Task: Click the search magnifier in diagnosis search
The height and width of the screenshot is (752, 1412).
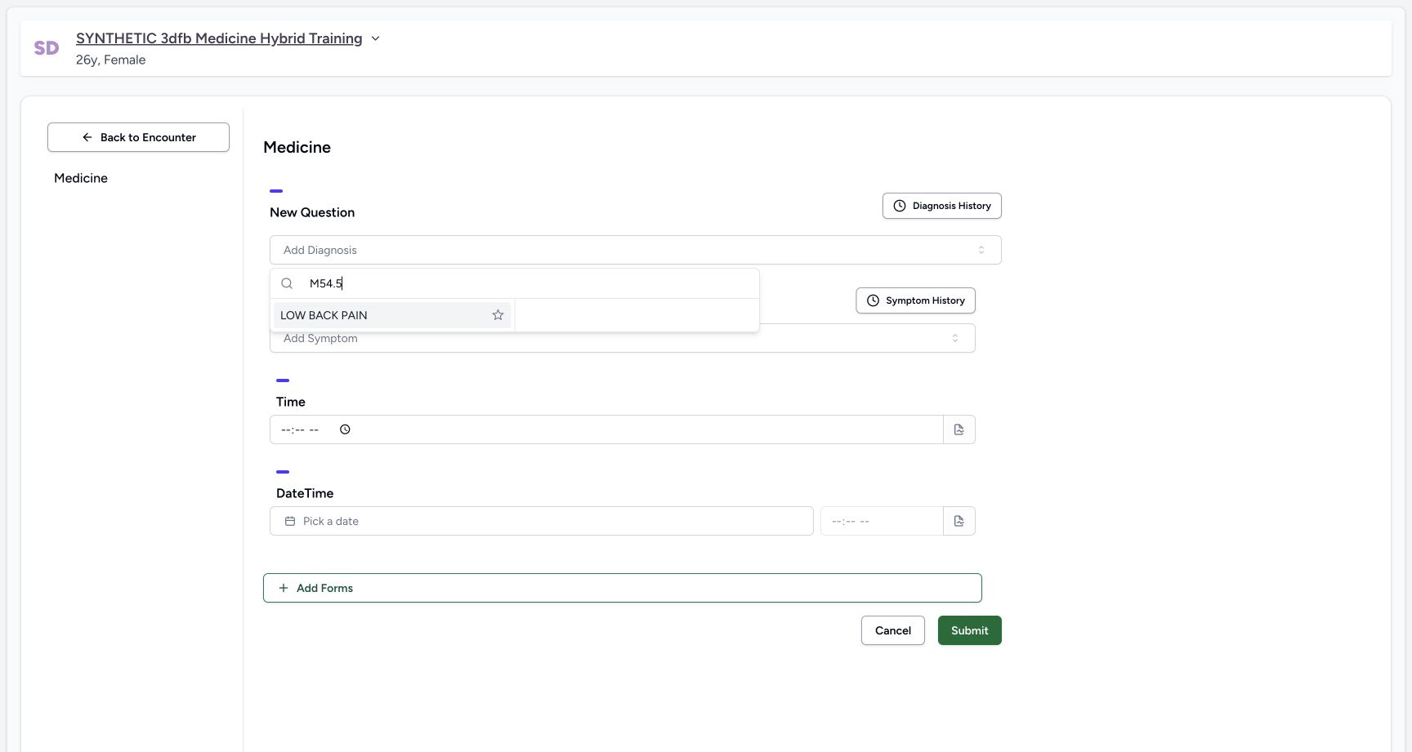Action: point(287,283)
